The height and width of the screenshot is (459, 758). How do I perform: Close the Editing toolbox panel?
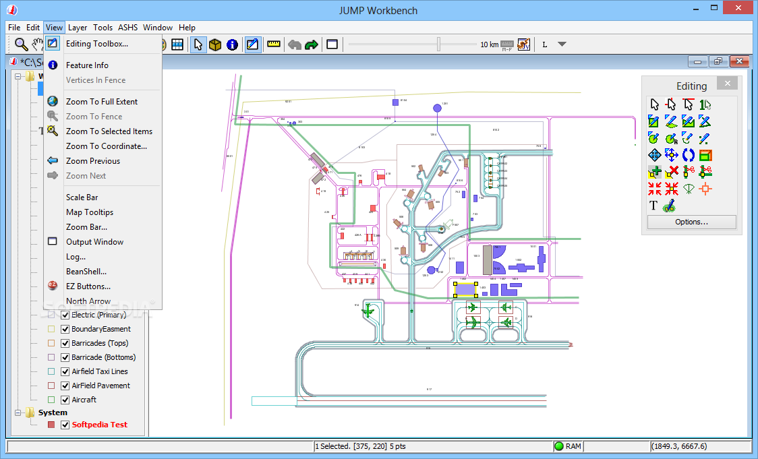pos(727,84)
